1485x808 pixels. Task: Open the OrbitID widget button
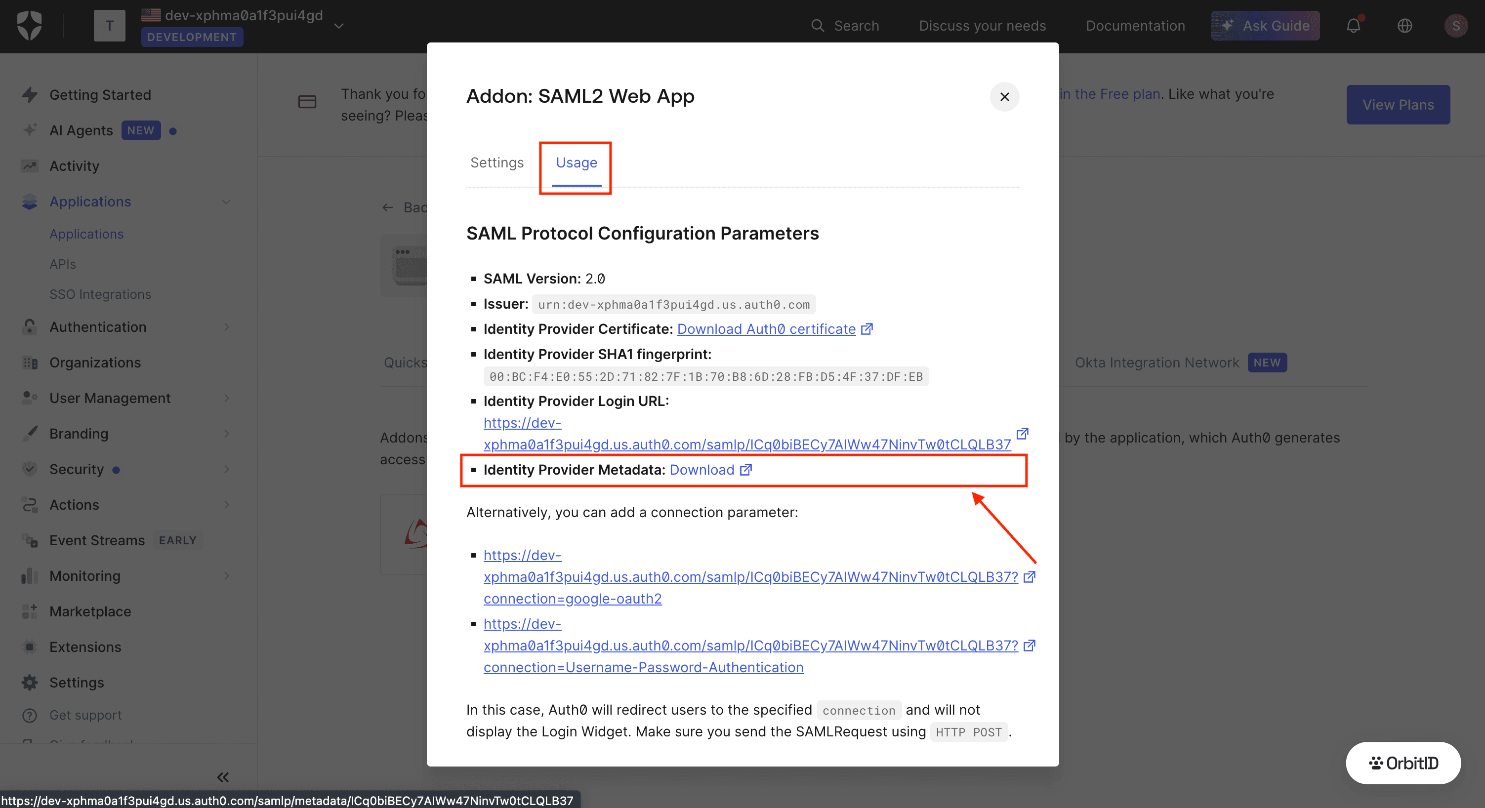[1402, 763]
